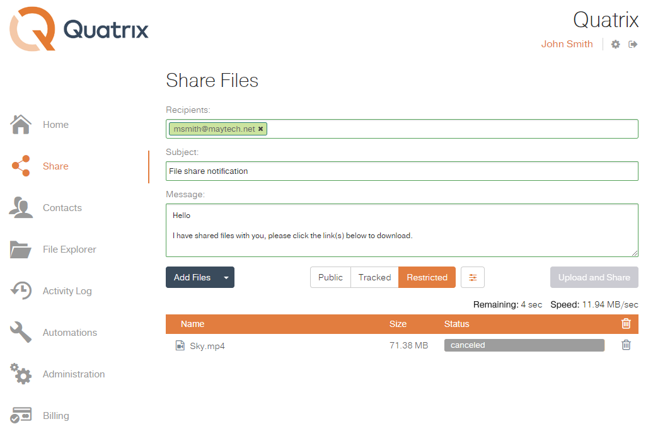Click the Remaining: 4 sec text
Screen dimensions: 670x436
[x=507, y=304]
